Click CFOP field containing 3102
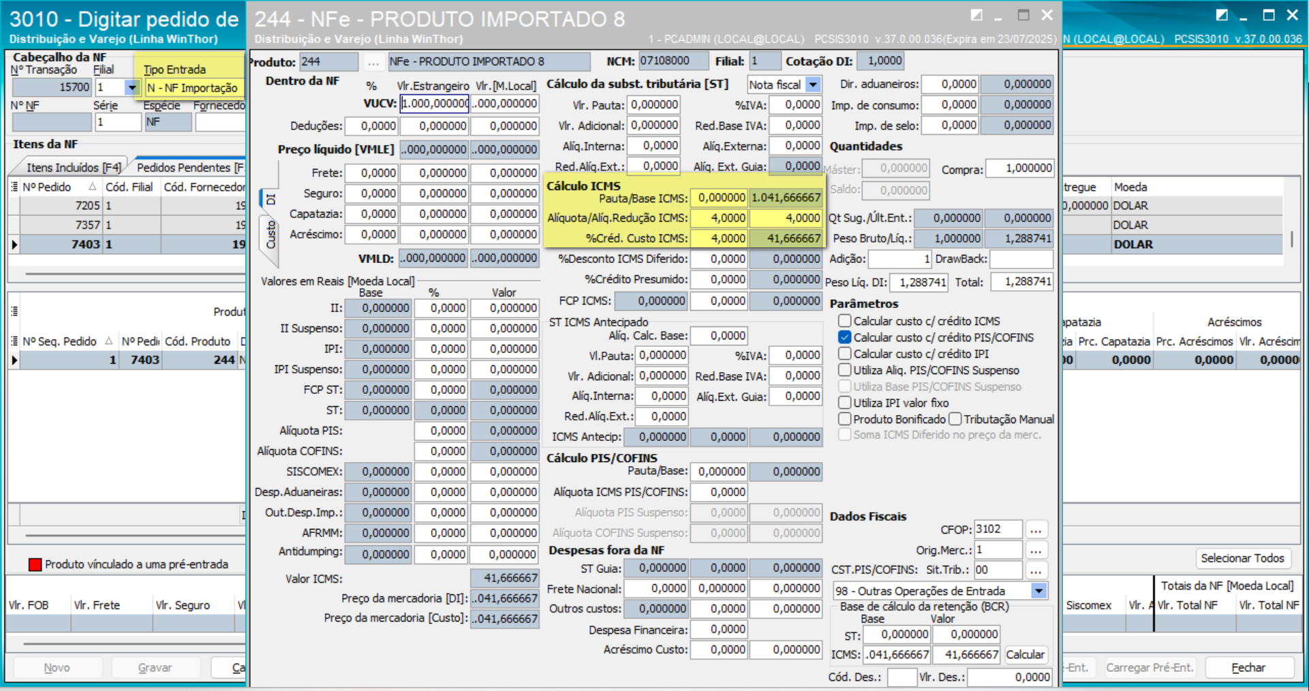This screenshot has width=1309, height=691. (x=998, y=529)
